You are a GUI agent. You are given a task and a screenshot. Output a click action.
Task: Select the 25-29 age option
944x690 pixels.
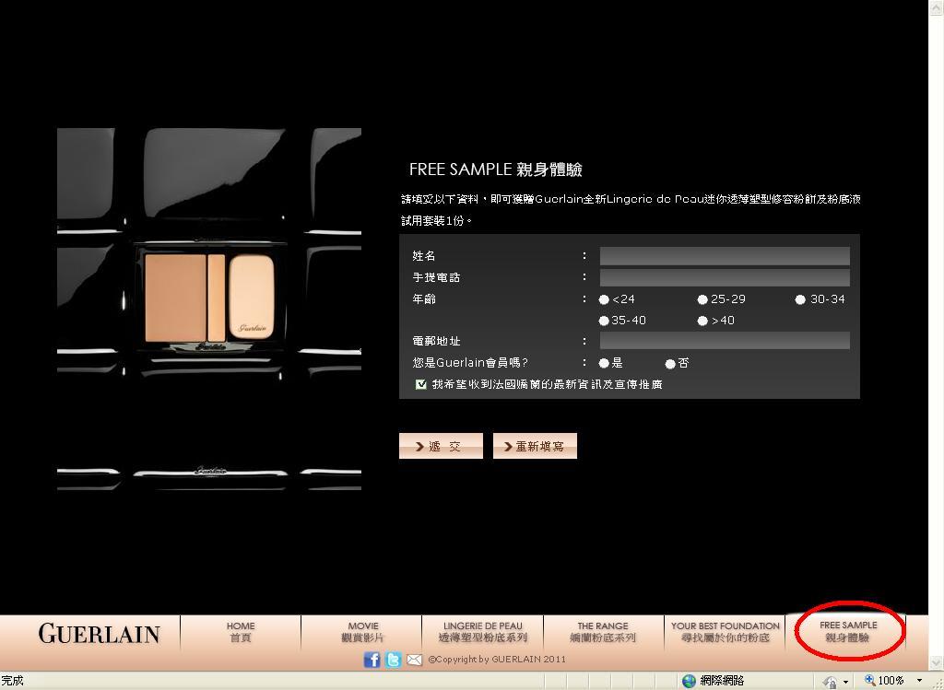pyautogui.click(x=702, y=299)
